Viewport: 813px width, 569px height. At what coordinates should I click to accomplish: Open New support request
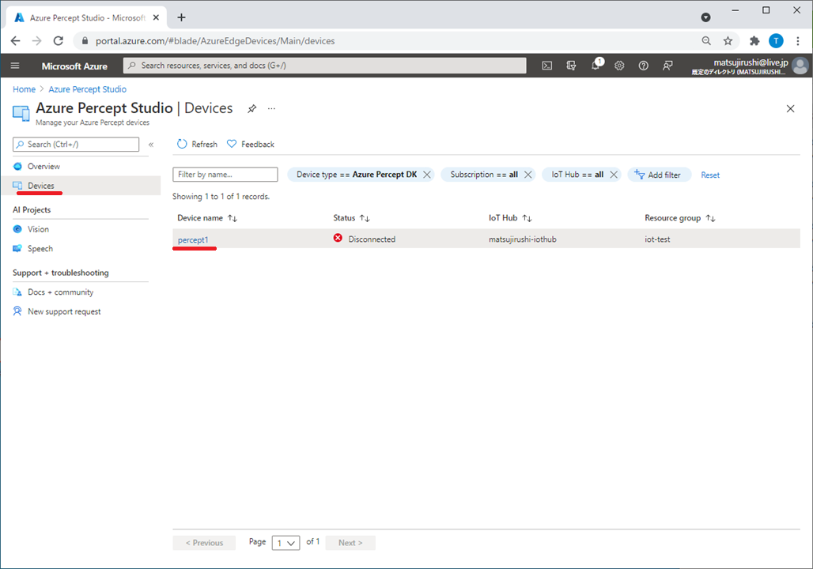coord(64,311)
